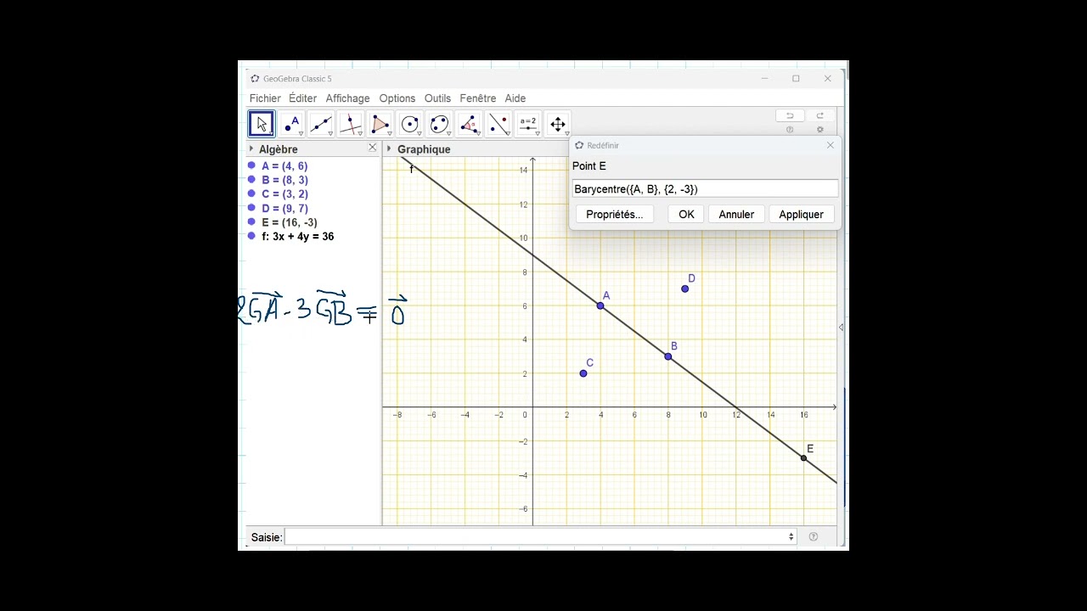Click the Saisie input bar
The height and width of the screenshot is (611, 1087).
coord(540,536)
